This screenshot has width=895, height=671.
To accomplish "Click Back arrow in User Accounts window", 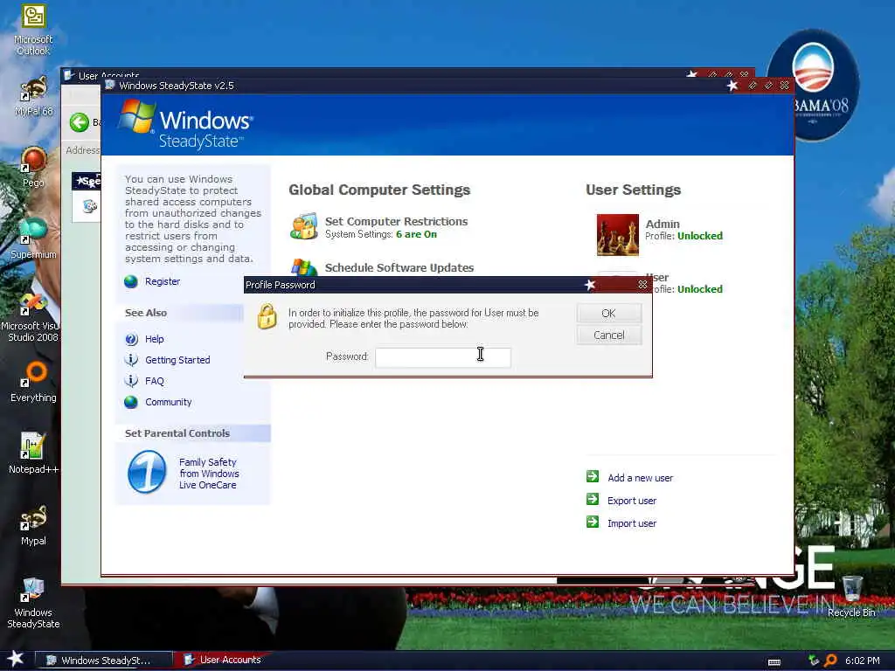I will [80, 122].
